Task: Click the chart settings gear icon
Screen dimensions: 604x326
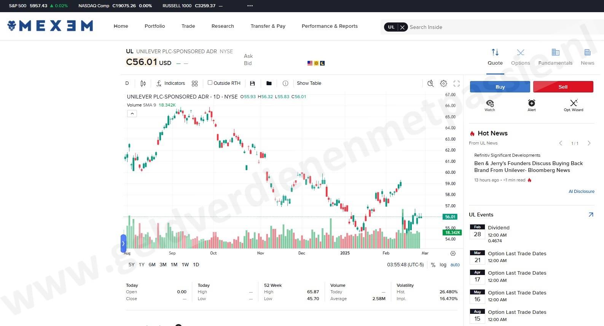Action: (443, 83)
